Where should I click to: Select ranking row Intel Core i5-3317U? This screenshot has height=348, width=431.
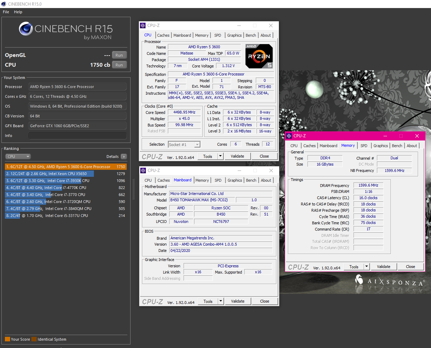(66, 216)
